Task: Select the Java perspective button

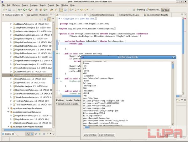Action: 165,10
